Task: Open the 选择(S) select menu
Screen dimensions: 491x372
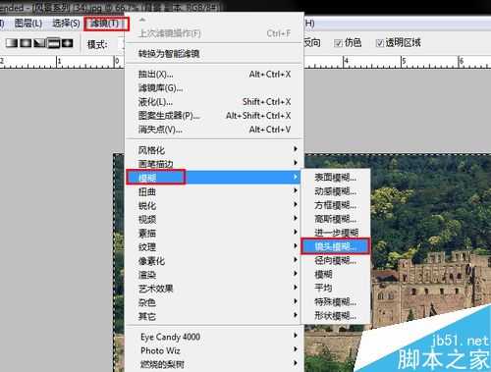Action: [x=66, y=24]
